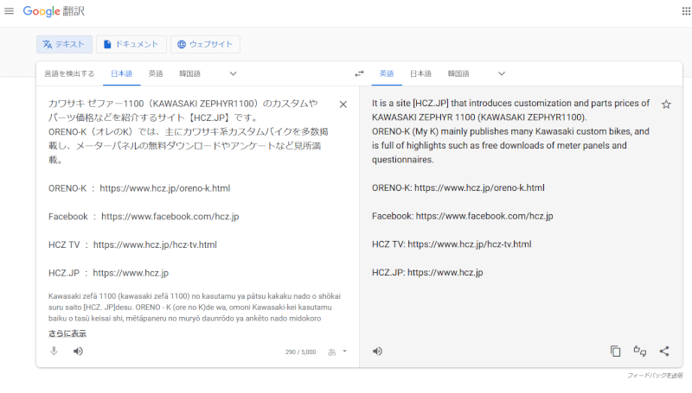Viewport: 692px width, 393px height.
Task: Send feedback via フィードバックを送信
Action: click(655, 376)
